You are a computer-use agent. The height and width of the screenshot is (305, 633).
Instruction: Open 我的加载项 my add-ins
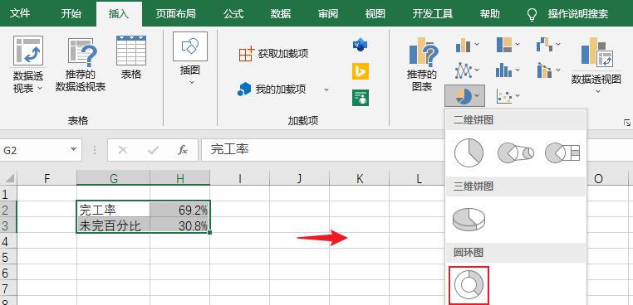272,89
